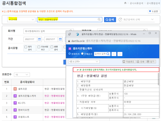Minimize the Whale popup window
This screenshot has height=121, width=161.
click(x=144, y=34)
